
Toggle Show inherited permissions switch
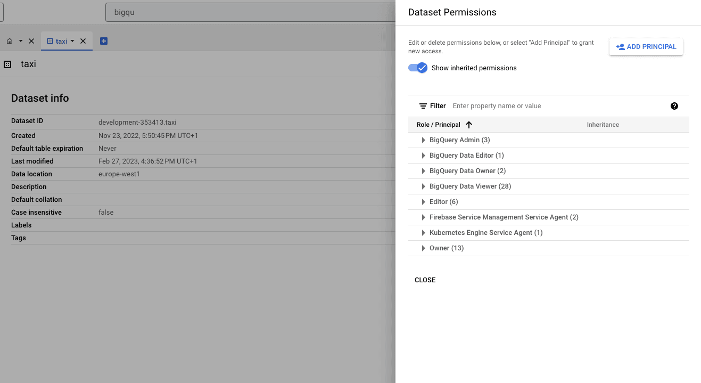coord(418,68)
